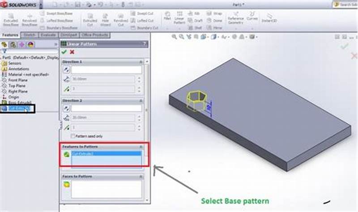Switch to the Features tab
The height and width of the screenshot is (212, 358).
[x=10, y=35]
